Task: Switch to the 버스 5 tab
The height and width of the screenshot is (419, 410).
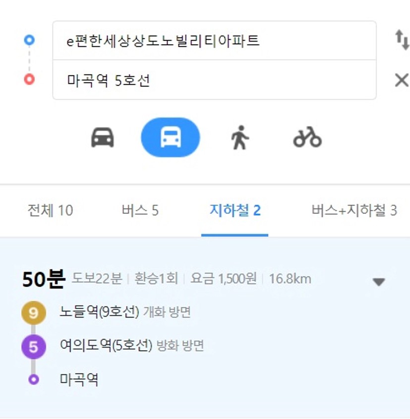Action: click(x=140, y=210)
